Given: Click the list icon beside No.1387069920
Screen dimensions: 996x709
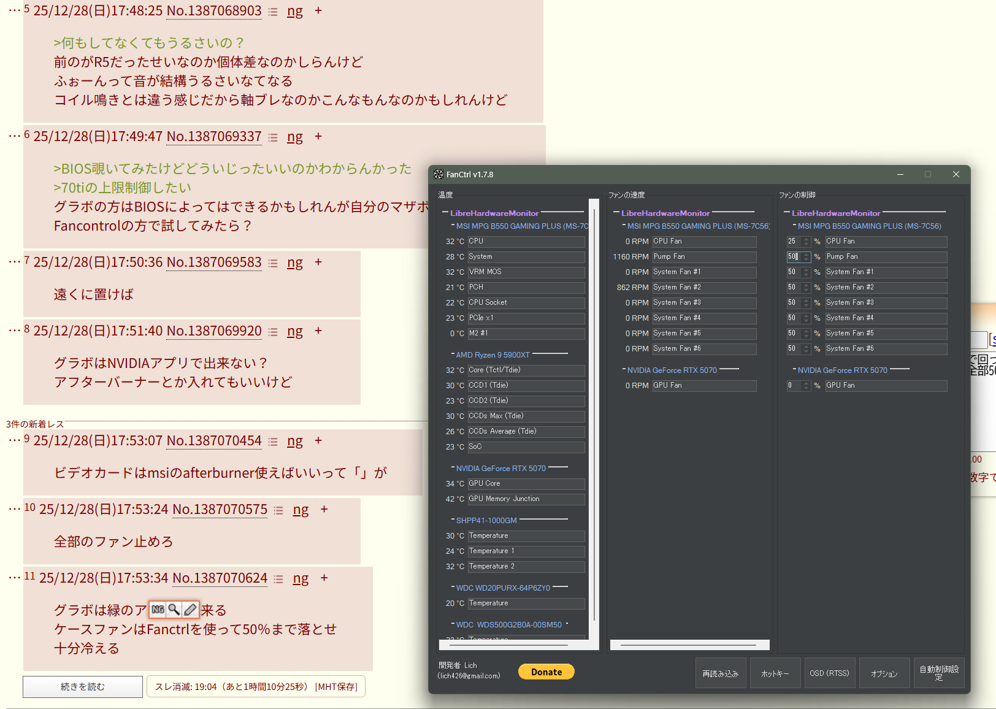Looking at the screenshot, I should click(x=273, y=332).
